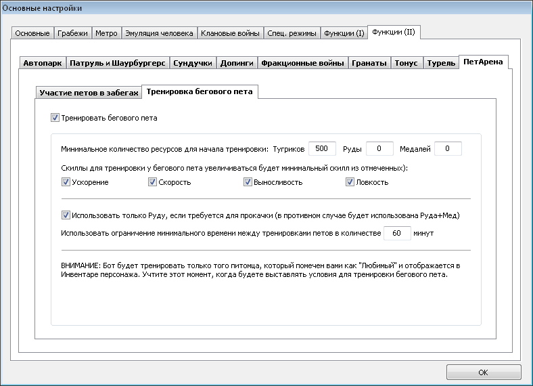This screenshot has height=386, width=533.
Task: Click the минут interval input field
Action: coord(397,233)
